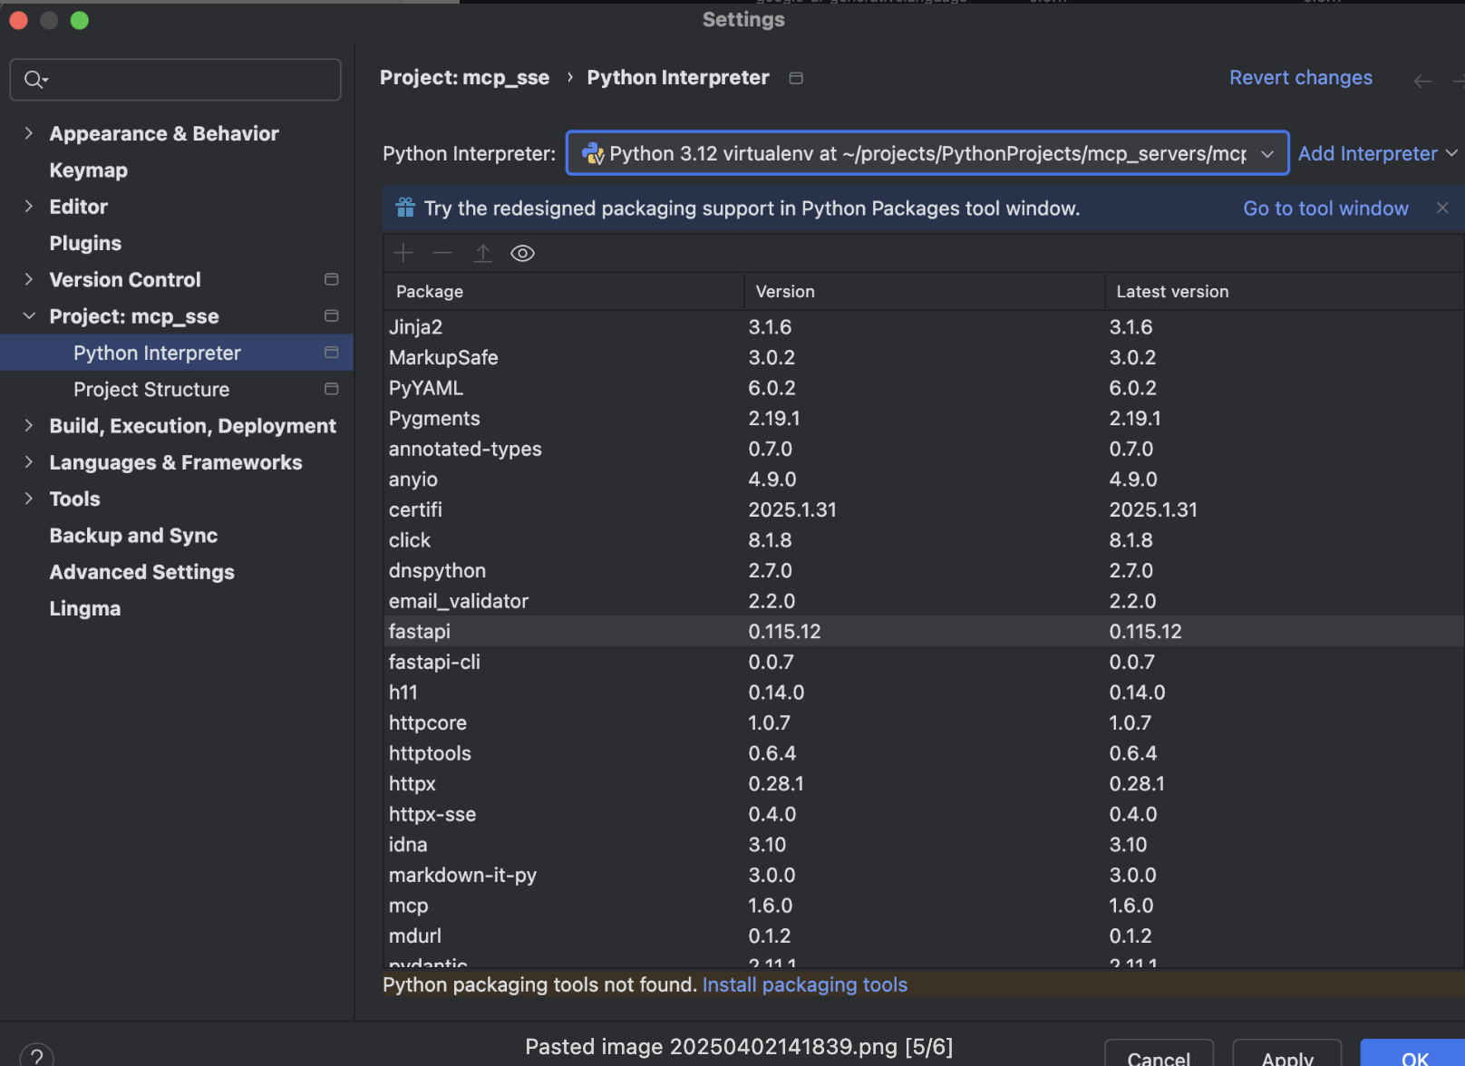
Task: Click the project-level icon beside breadcrumb title
Action: 796,78
